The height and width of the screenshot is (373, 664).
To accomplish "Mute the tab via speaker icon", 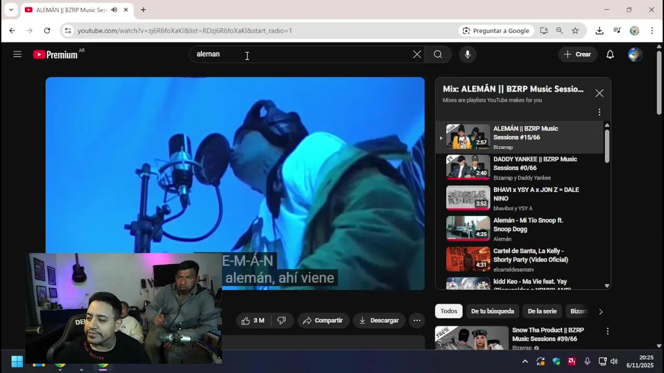I will point(114,10).
